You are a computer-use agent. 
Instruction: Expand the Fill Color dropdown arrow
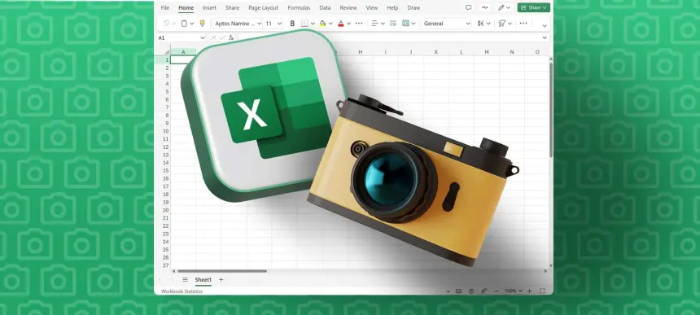pyautogui.click(x=330, y=24)
